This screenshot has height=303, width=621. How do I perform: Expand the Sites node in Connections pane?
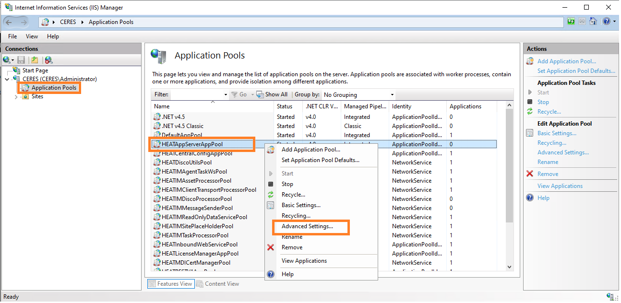tap(15, 96)
